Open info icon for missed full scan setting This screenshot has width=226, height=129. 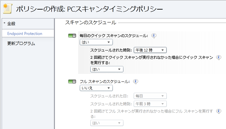[218, 111]
